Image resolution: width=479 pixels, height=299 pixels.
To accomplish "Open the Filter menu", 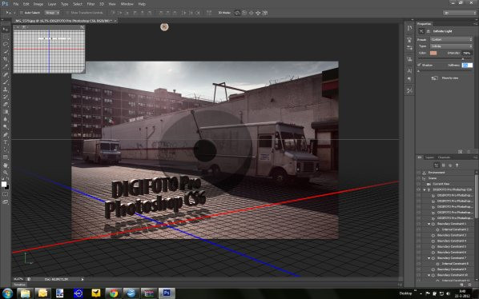I will 91,4.
